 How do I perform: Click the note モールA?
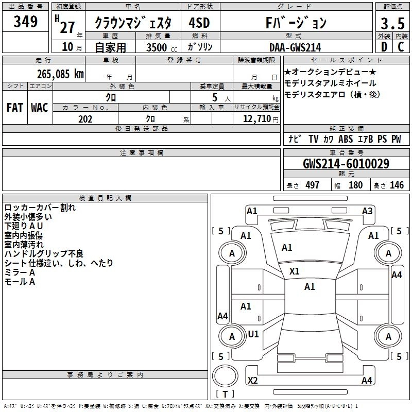[20, 282]
